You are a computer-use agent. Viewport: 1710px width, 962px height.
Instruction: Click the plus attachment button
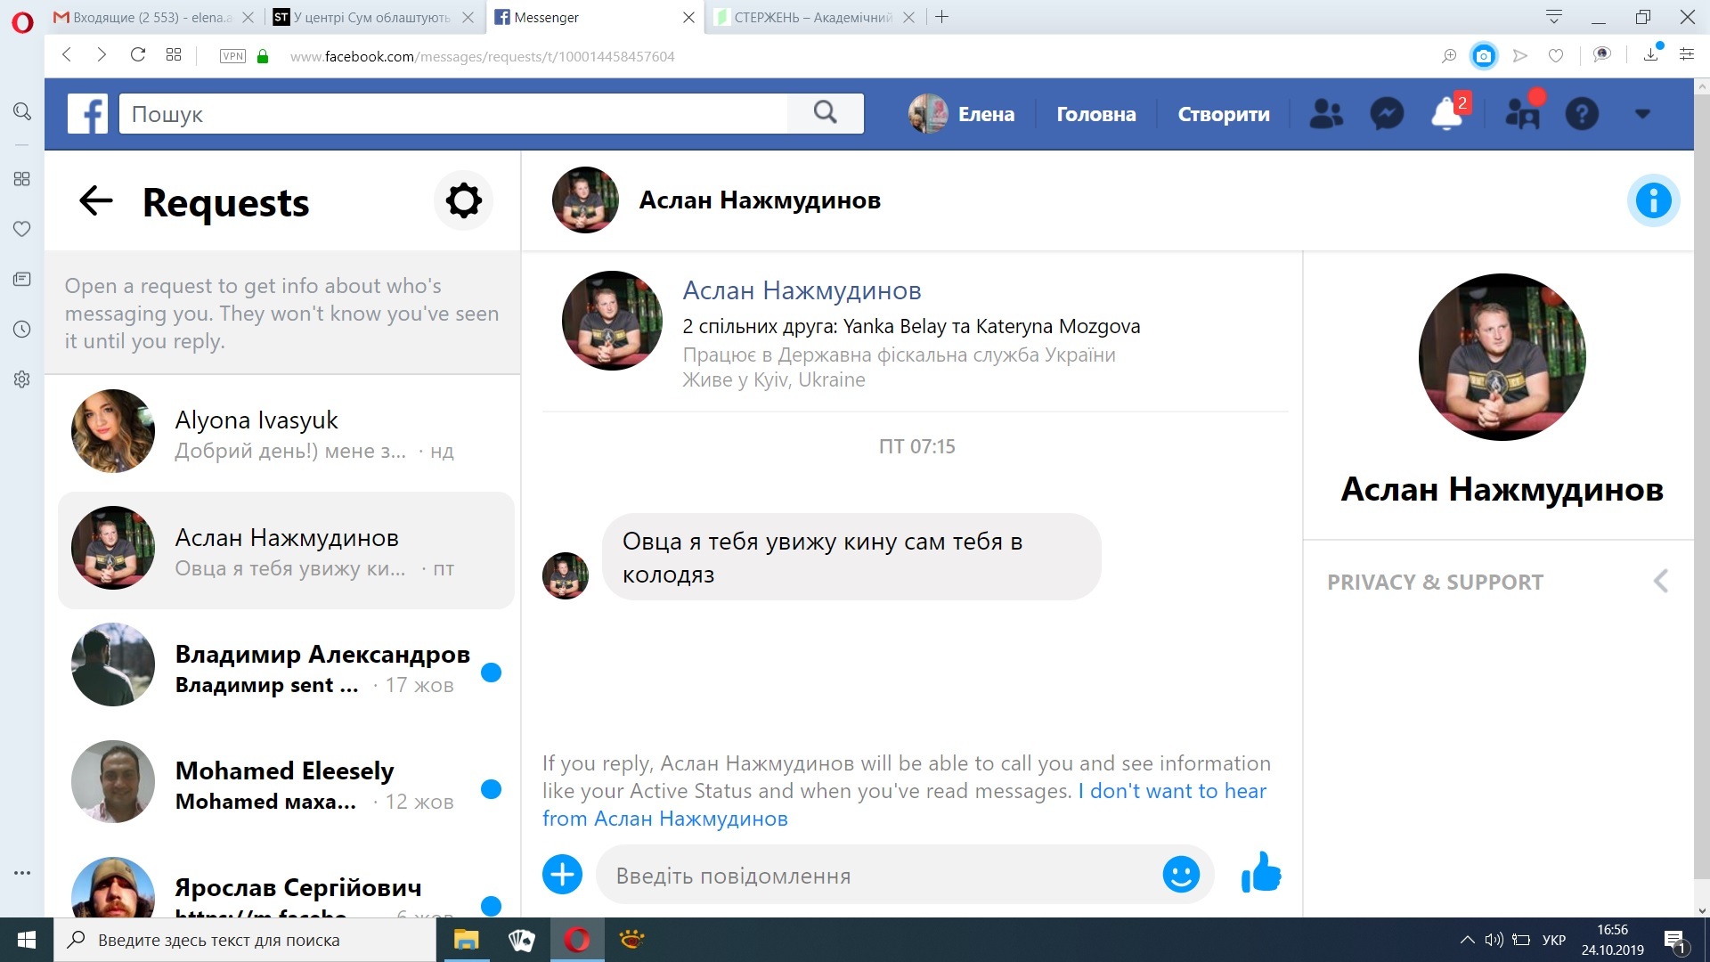[562, 875]
